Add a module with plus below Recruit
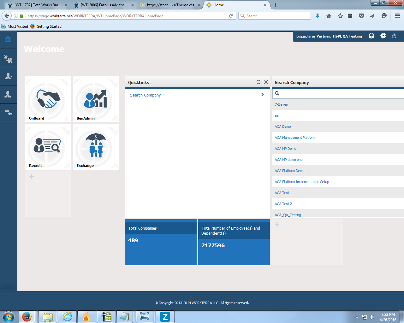Screen dimensions: 404x323 point(32,177)
